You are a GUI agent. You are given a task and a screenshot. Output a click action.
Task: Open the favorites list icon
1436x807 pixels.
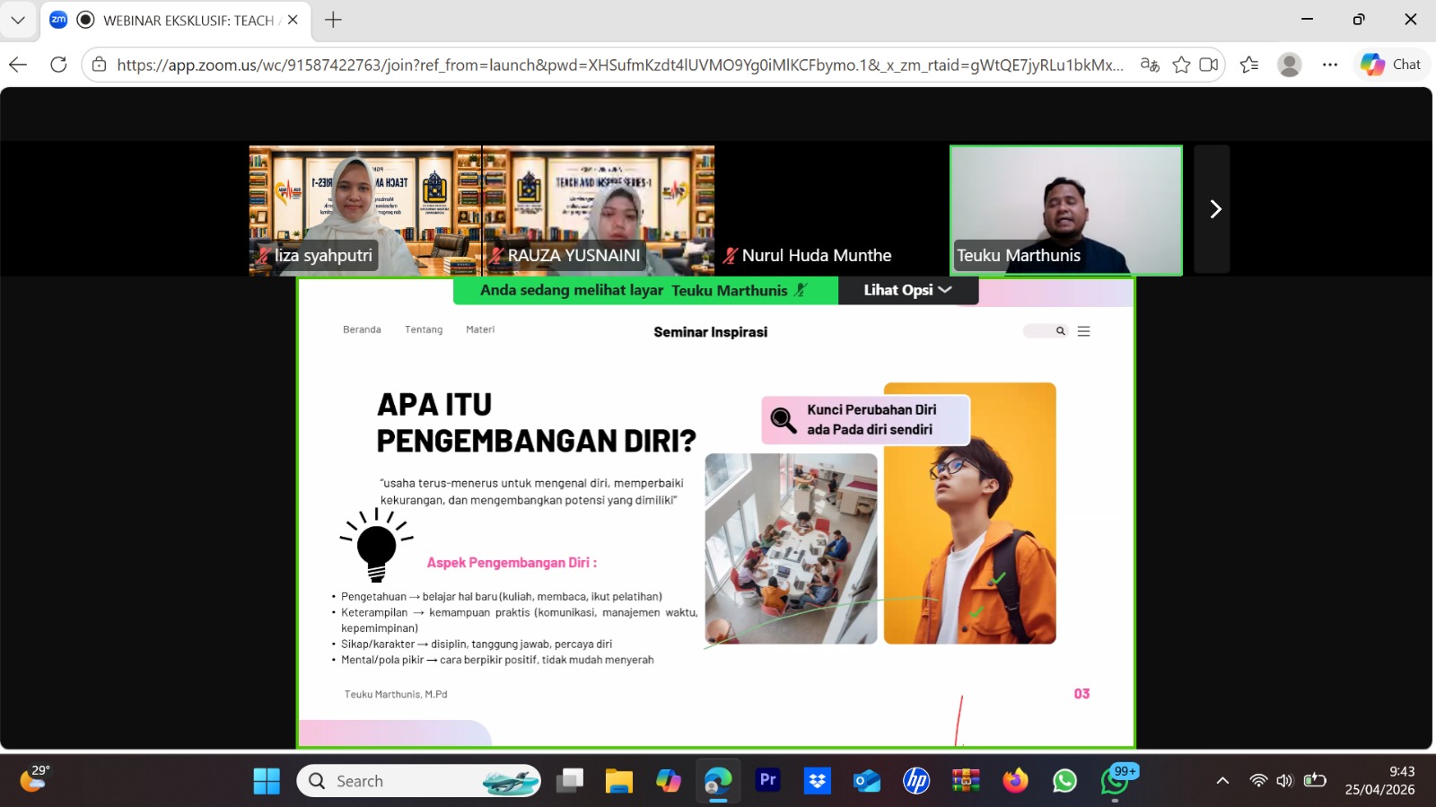click(1248, 65)
